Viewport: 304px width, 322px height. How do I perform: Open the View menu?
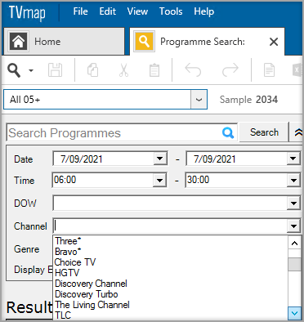click(137, 11)
